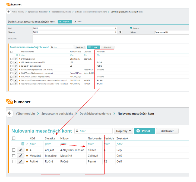Open Doplnky dropdown in Nulovania mesačných kont
Image resolution: width=196 pixels, height=182 pixels.
[123, 131]
